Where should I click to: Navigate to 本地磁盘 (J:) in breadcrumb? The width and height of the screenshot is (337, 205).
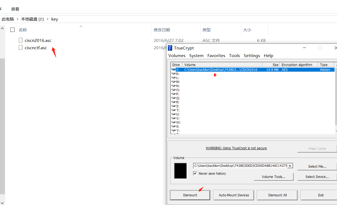(33, 19)
